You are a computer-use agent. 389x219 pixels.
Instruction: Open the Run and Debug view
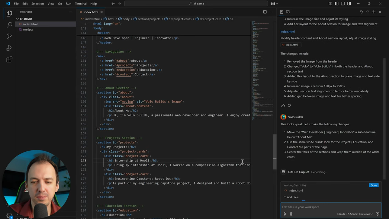click(x=9, y=48)
